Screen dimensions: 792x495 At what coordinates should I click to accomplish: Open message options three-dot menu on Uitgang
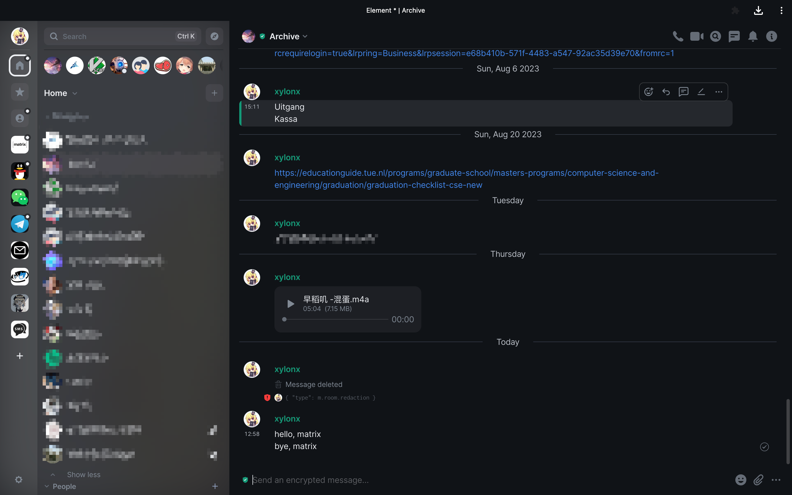(718, 92)
